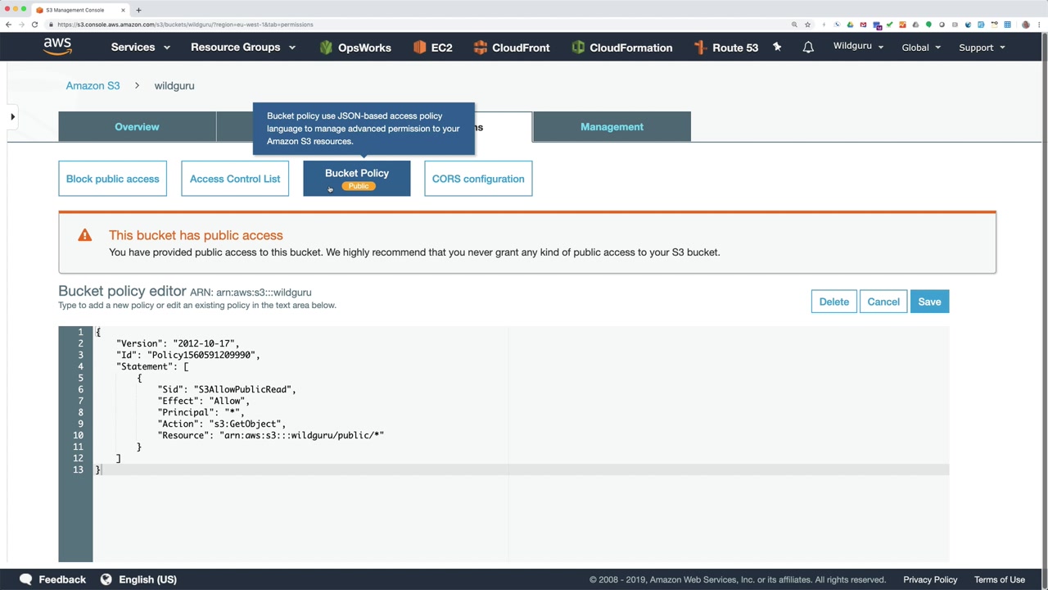The width and height of the screenshot is (1048, 590).
Task: Click the Resource ARN line in policy editor
Action: 271,435
